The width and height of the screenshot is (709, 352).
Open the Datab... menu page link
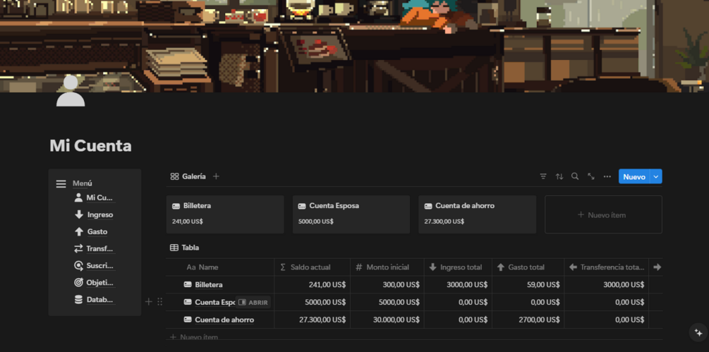100,300
